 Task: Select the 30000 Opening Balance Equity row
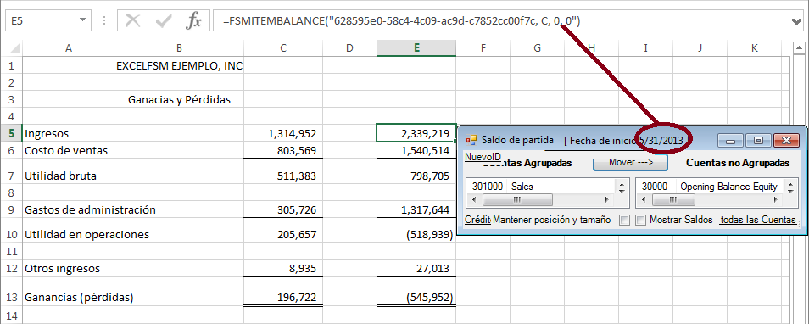pyautogui.click(x=711, y=187)
